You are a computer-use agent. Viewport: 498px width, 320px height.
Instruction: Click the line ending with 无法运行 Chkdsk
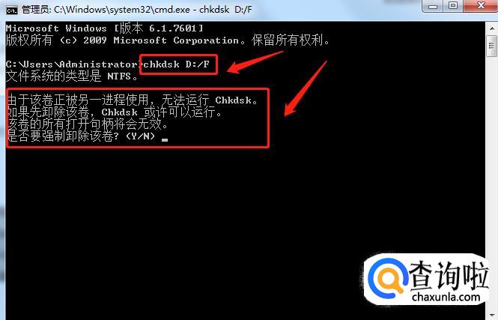(x=133, y=100)
